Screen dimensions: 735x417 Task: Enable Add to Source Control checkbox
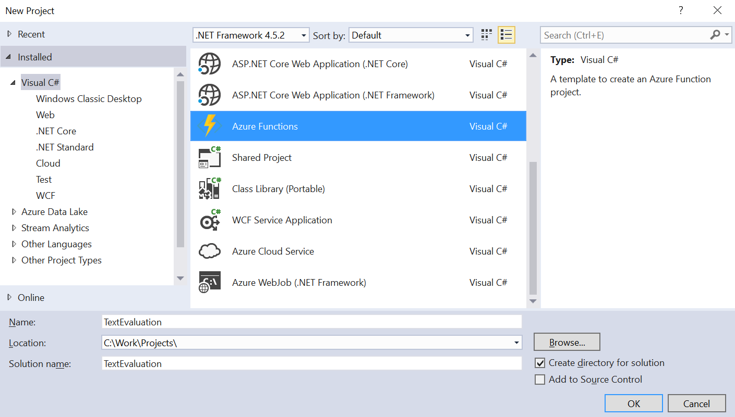click(540, 380)
